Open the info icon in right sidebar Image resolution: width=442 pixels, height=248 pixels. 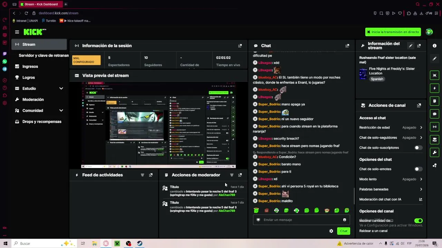click(434, 46)
